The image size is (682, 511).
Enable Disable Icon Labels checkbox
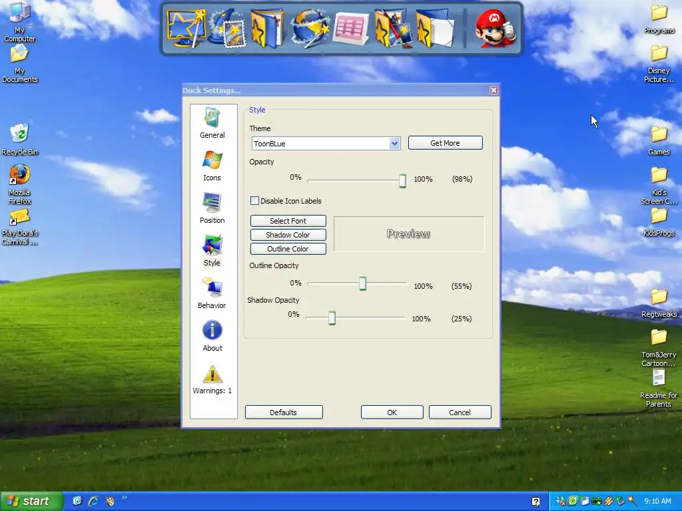(254, 201)
